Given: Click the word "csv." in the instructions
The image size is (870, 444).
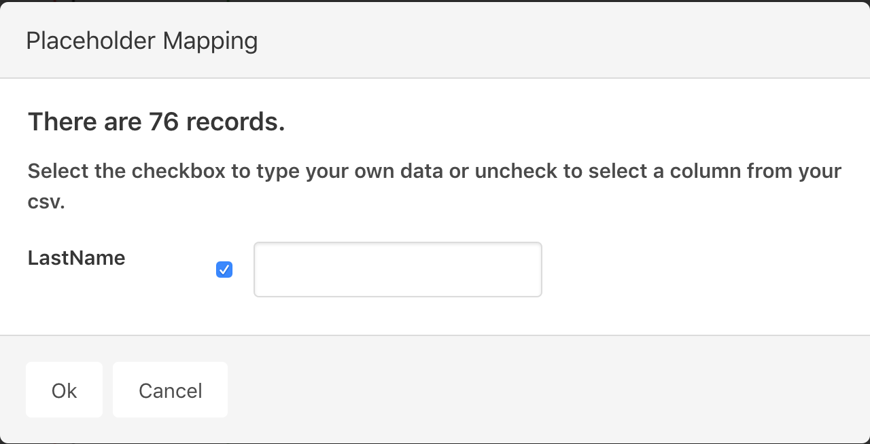Looking at the screenshot, I should 46,202.
